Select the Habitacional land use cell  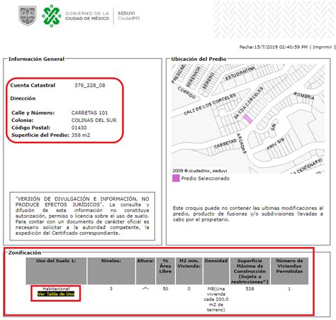click(56, 289)
